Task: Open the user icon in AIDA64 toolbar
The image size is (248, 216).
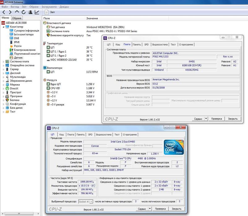Action: coord(30,12)
